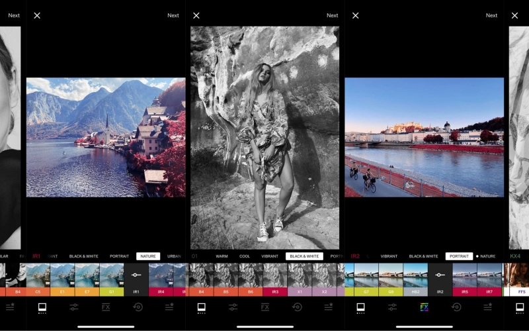
Task: Tap Next on far-left portrait screen
Action: 14,15
